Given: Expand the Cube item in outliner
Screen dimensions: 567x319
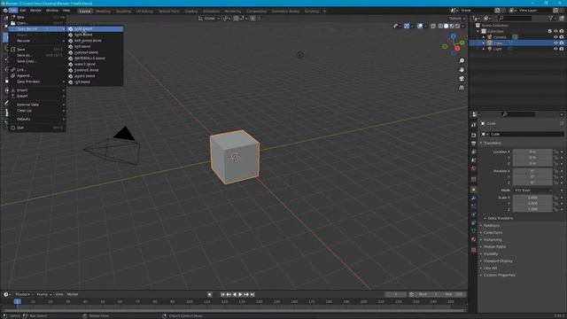Looking at the screenshot, I should tap(484, 43).
